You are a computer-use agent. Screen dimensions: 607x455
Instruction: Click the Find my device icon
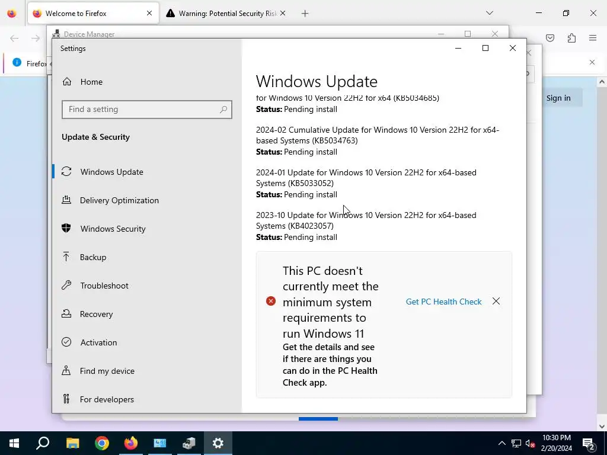(x=66, y=370)
